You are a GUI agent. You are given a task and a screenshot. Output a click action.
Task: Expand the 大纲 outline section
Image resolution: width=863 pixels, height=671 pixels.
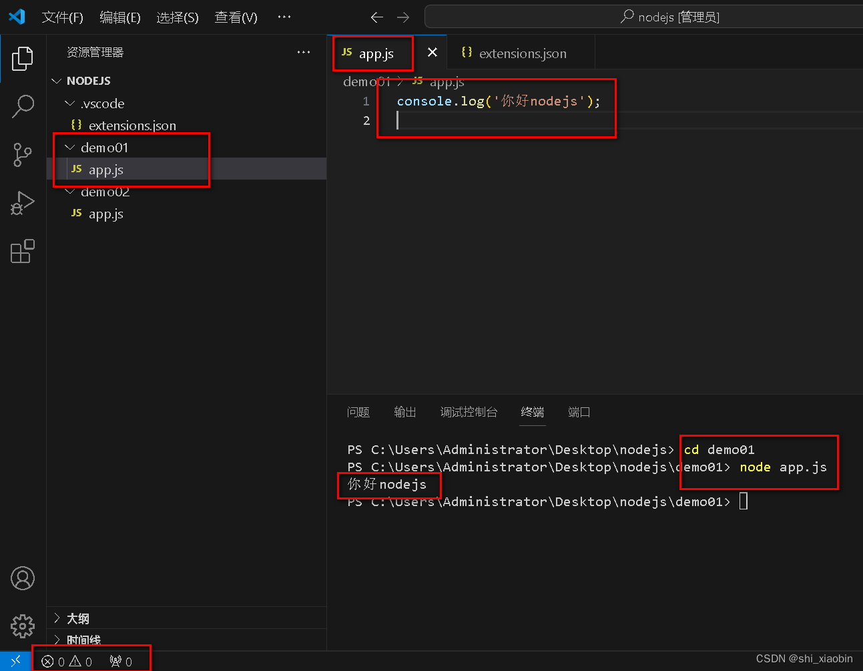click(186, 618)
